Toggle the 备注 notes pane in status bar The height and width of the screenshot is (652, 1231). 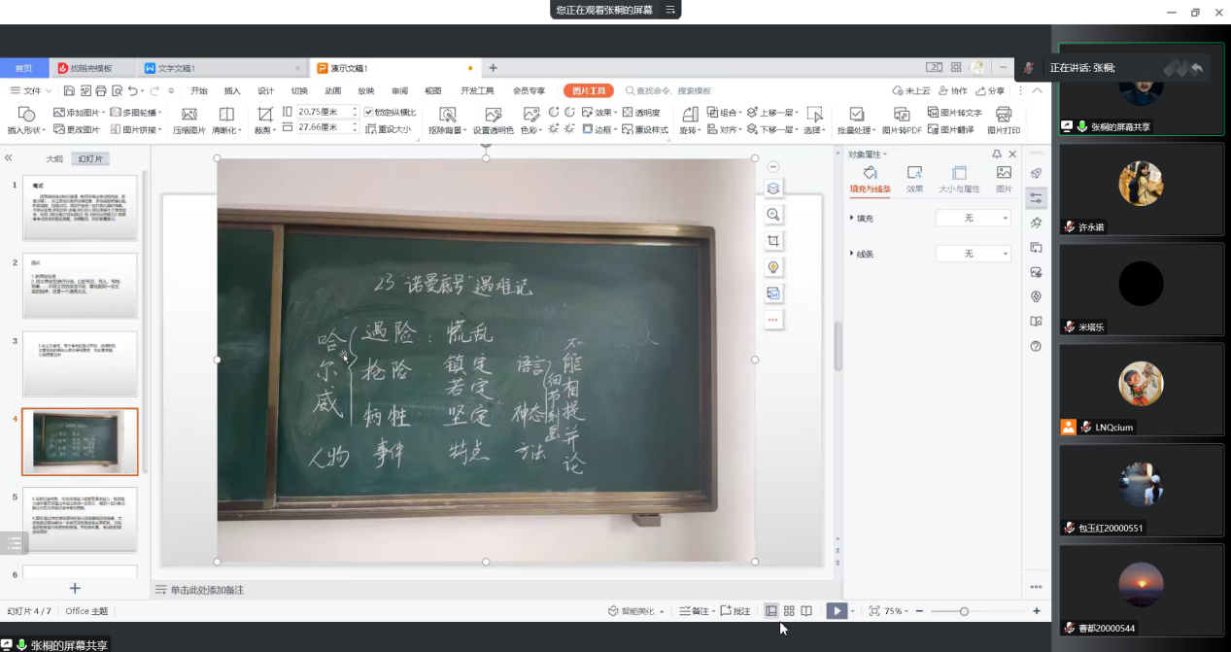pos(694,611)
